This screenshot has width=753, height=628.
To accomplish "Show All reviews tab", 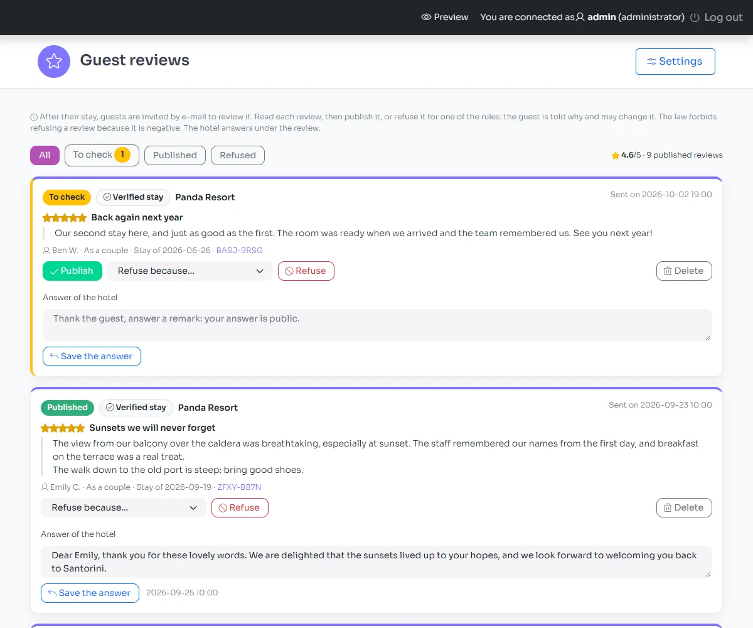I will pyautogui.click(x=45, y=155).
